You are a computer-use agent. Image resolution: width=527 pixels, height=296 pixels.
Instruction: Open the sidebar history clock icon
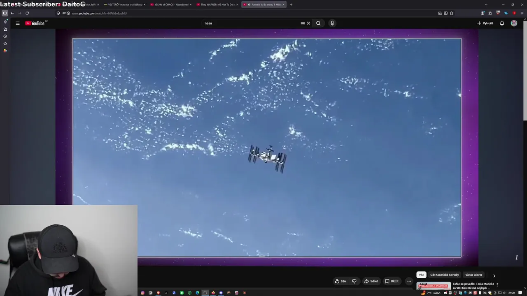pos(5,36)
